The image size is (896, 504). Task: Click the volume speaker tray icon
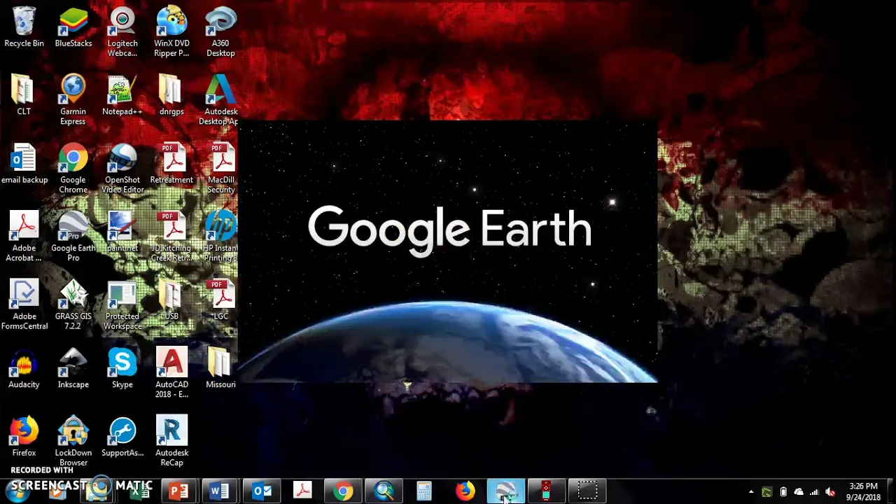(830, 492)
